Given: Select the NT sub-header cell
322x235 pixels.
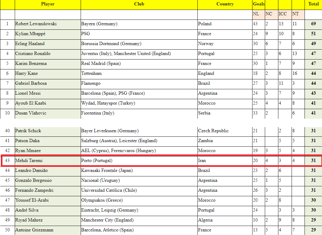Looking at the screenshot, I should (298, 14).
